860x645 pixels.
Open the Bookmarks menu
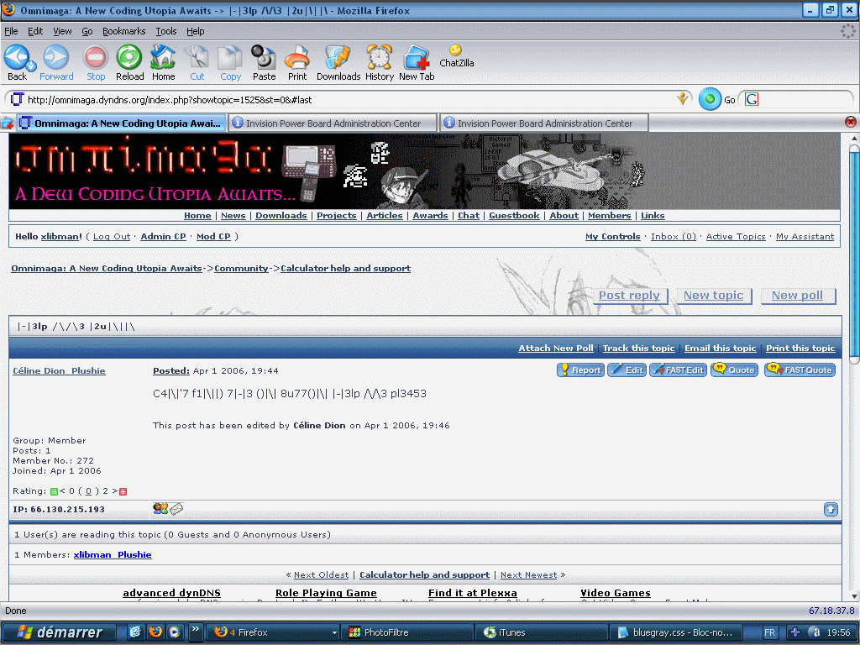[124, 31]
